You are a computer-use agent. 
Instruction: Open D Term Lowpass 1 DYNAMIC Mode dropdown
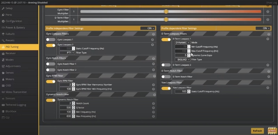[x=183, y=42]
